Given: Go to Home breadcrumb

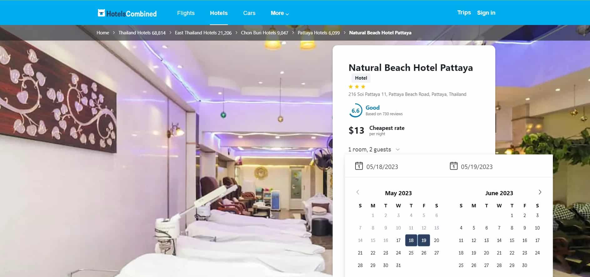Looking at the screenshot, I should pos(103,33).
